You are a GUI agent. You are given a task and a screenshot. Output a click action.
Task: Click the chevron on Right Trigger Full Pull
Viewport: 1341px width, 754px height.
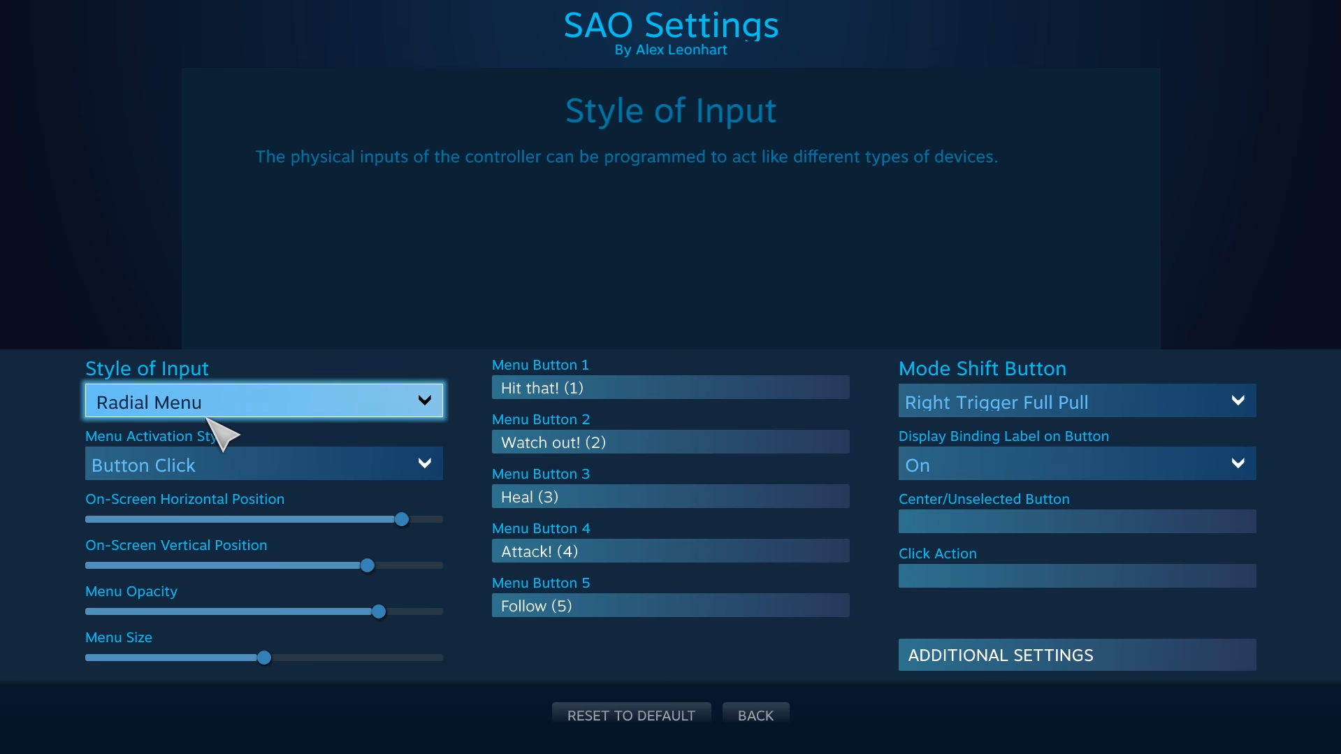pos(1238,400)
